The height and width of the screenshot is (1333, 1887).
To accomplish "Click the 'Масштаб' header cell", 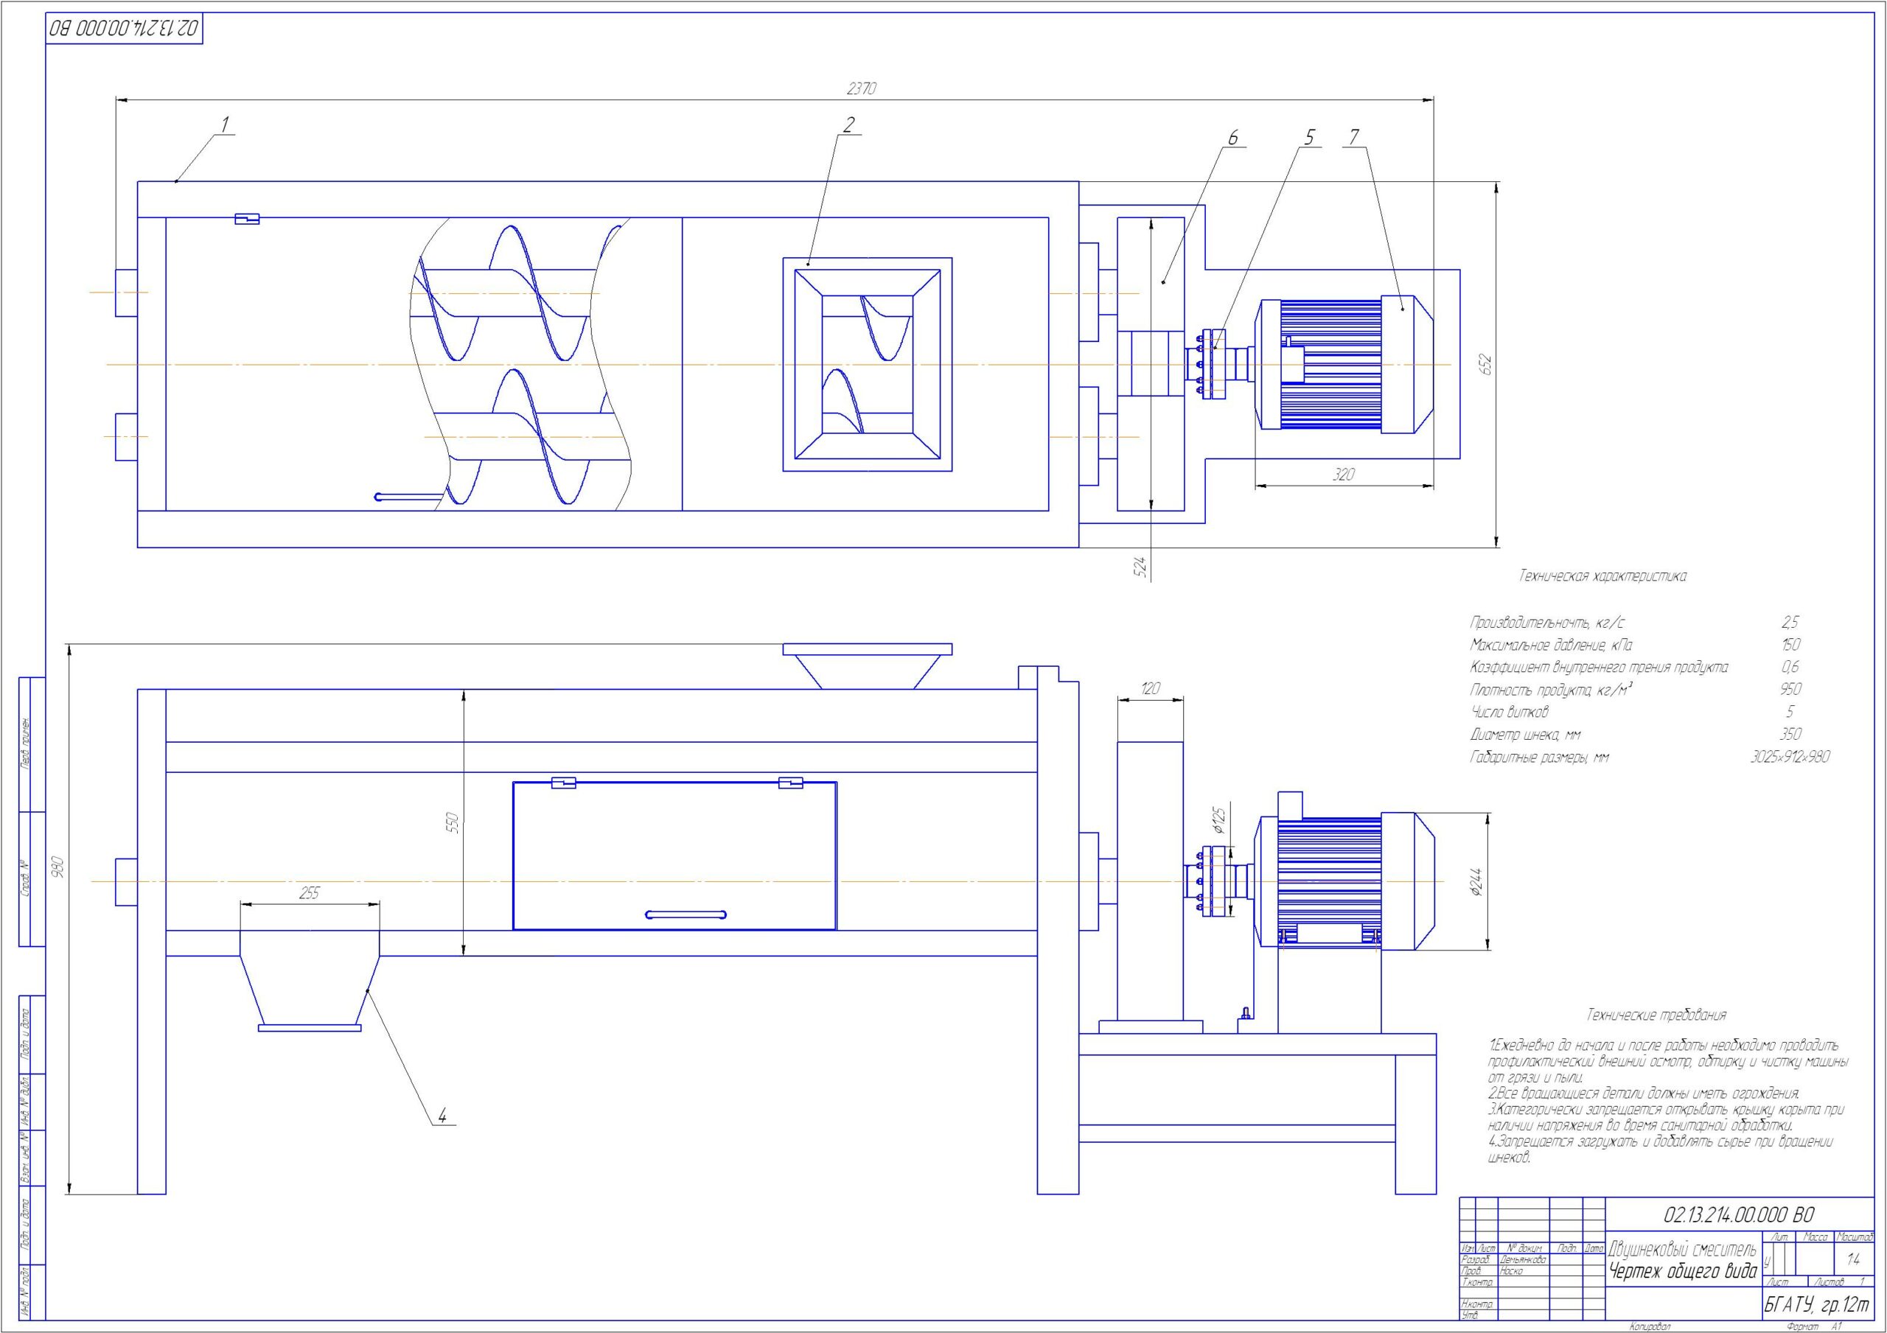I will (1855, 1237).
